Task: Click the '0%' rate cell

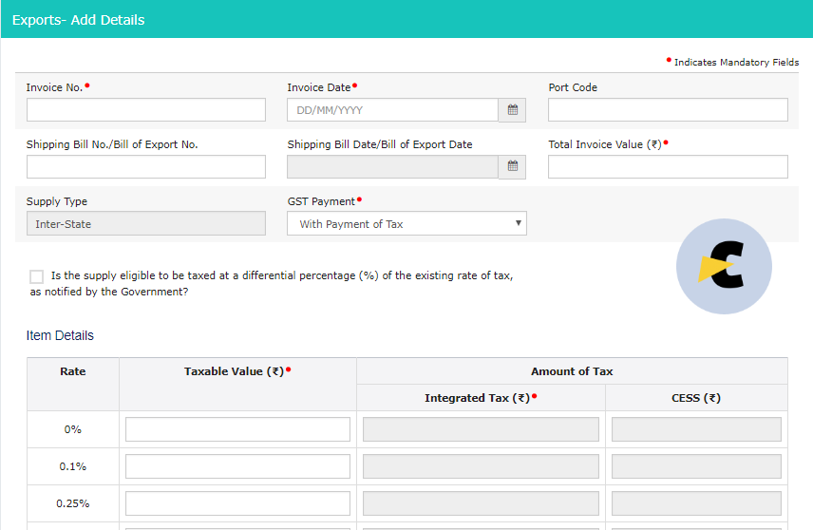Action: point(72,429)
